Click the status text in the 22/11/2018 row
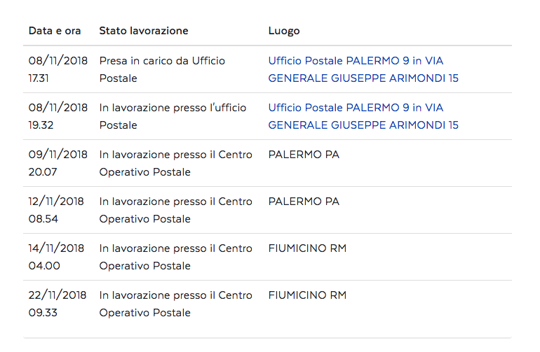The image size is (540, 352). coord(175,304)
